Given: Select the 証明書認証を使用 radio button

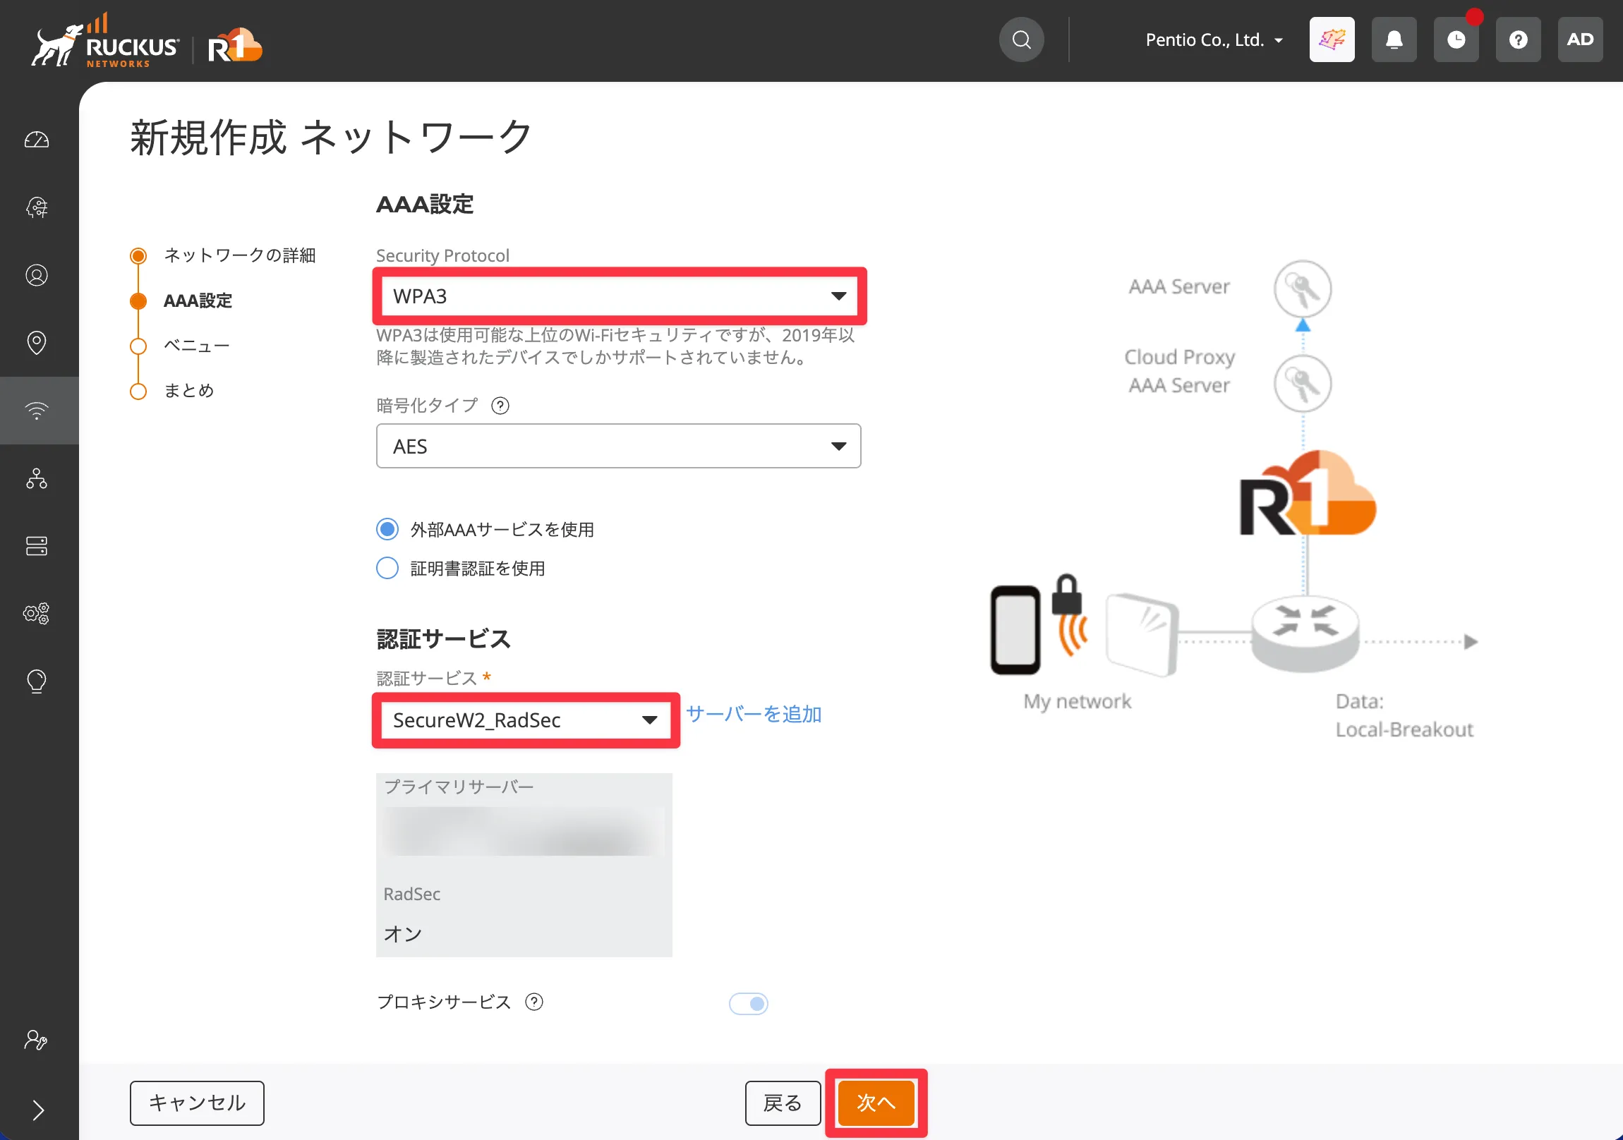Looking at the screenshot, I should [387, 568].
